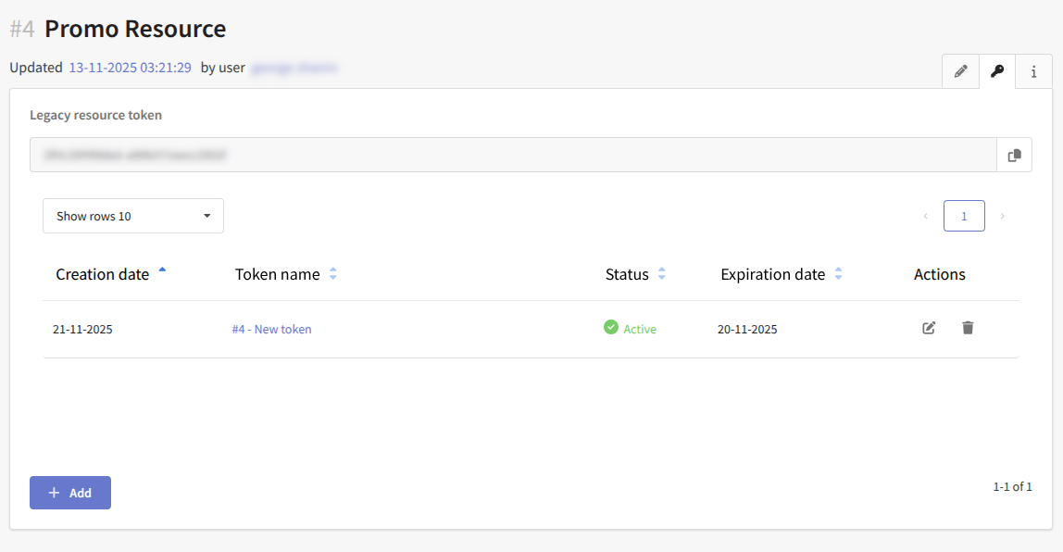The height and width of the screenshot is (552, 1063).
Task: Click the updated timestamp 13-11-2025 link
Action: coord(130,68)
